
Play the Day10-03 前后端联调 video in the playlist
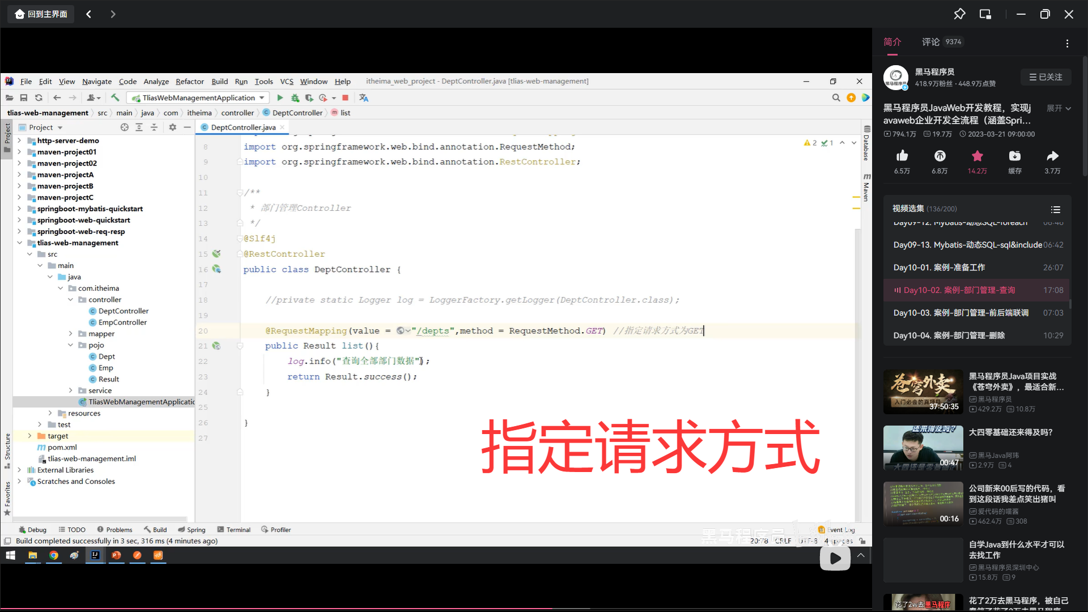pos(960,313)
